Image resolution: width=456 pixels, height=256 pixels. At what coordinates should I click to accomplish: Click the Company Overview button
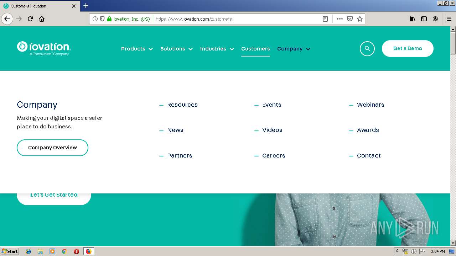(52, 148)
